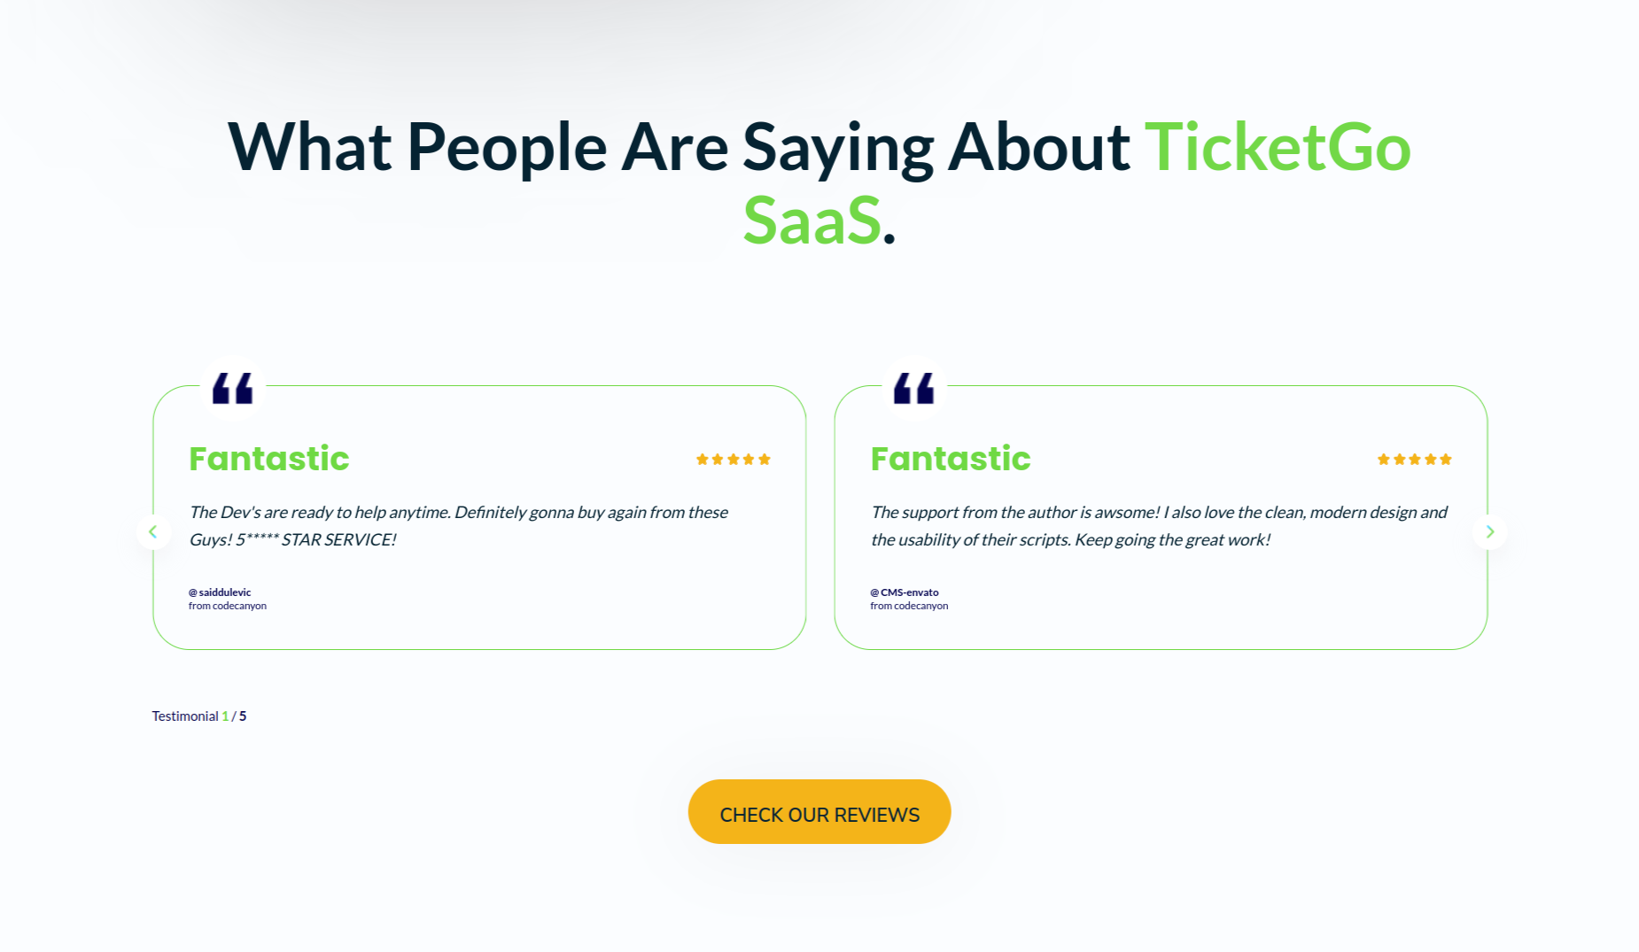The width and height of the screenshot is (1639, 952).
Task: Click the five-star rating on the first testimonial
Action: tap(734, 459)
